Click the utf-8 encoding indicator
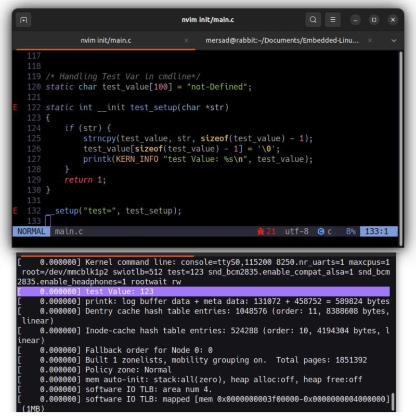416x416 pixels. (x=296, y=231)
